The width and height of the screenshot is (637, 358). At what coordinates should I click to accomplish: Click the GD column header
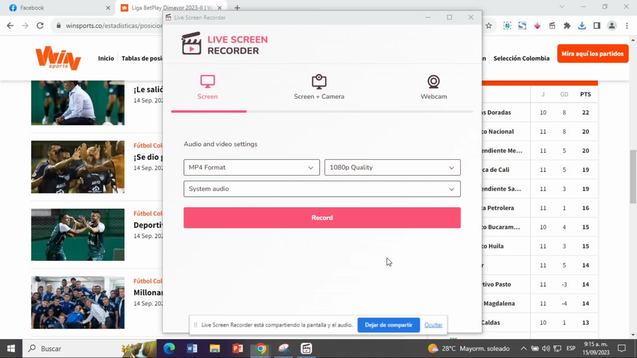[564, 94]
